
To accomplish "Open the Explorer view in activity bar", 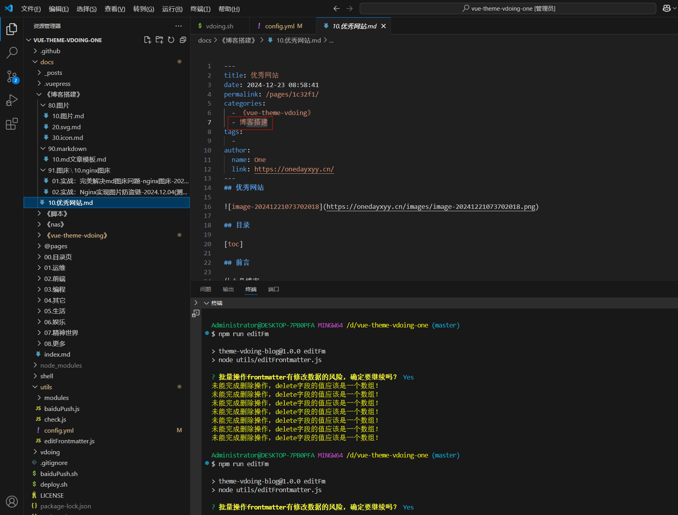I will click(12, 29).
